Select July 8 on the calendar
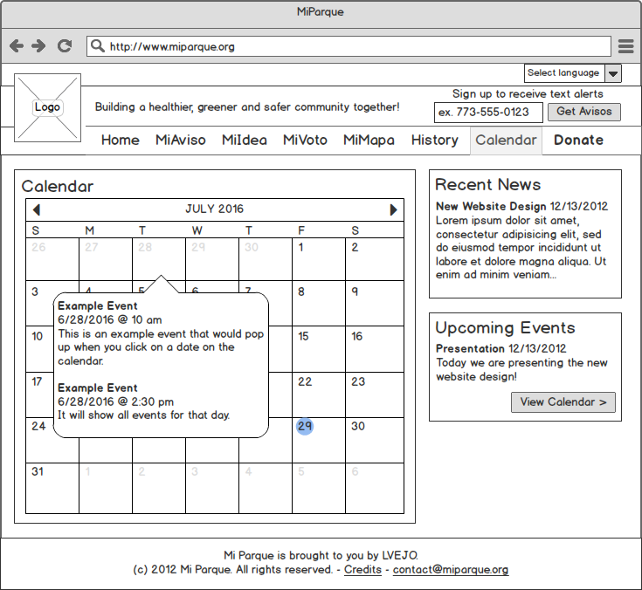 (319, 303)
